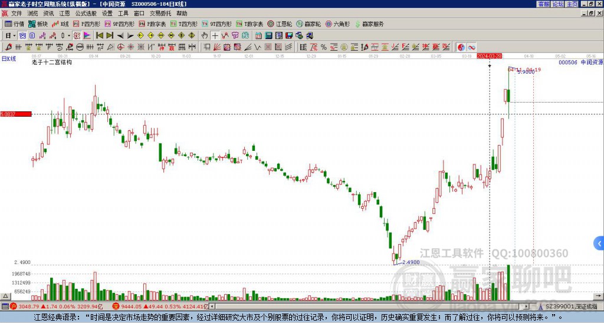This screenshot has width=604, height=323.
Task: Select the hand pan tool
Action: click(x=205, y=35)
